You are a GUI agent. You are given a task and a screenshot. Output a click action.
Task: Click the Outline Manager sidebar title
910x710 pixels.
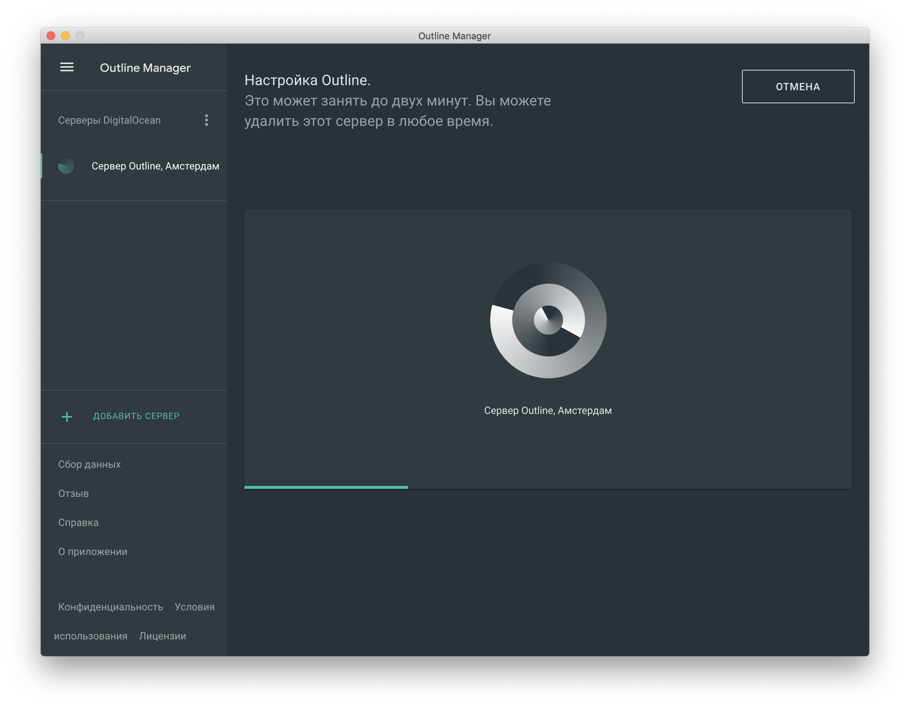point(145,68)
